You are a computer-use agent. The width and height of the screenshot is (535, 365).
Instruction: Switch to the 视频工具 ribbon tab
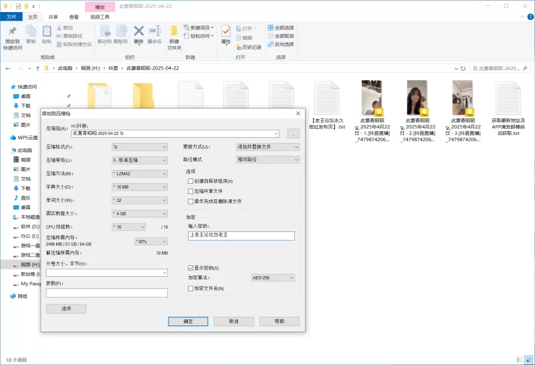point(100,17)
